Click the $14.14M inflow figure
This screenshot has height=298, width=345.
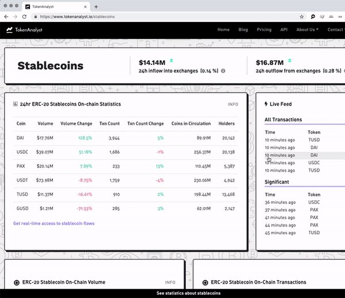click(152, 63)
